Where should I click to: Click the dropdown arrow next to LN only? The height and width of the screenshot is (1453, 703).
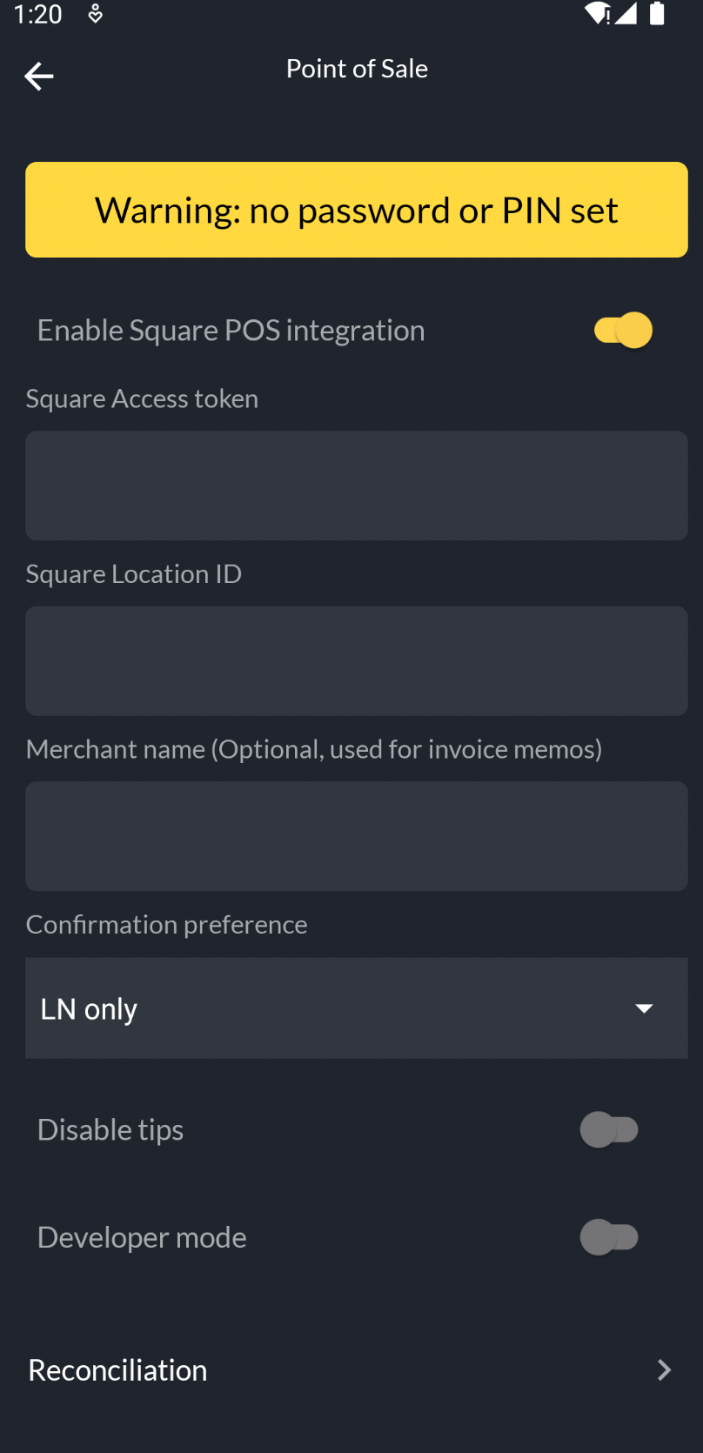(644, 1008)
